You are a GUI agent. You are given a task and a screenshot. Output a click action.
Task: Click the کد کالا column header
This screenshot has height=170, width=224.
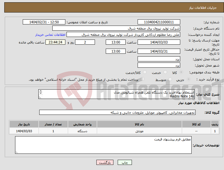point(196,124)
